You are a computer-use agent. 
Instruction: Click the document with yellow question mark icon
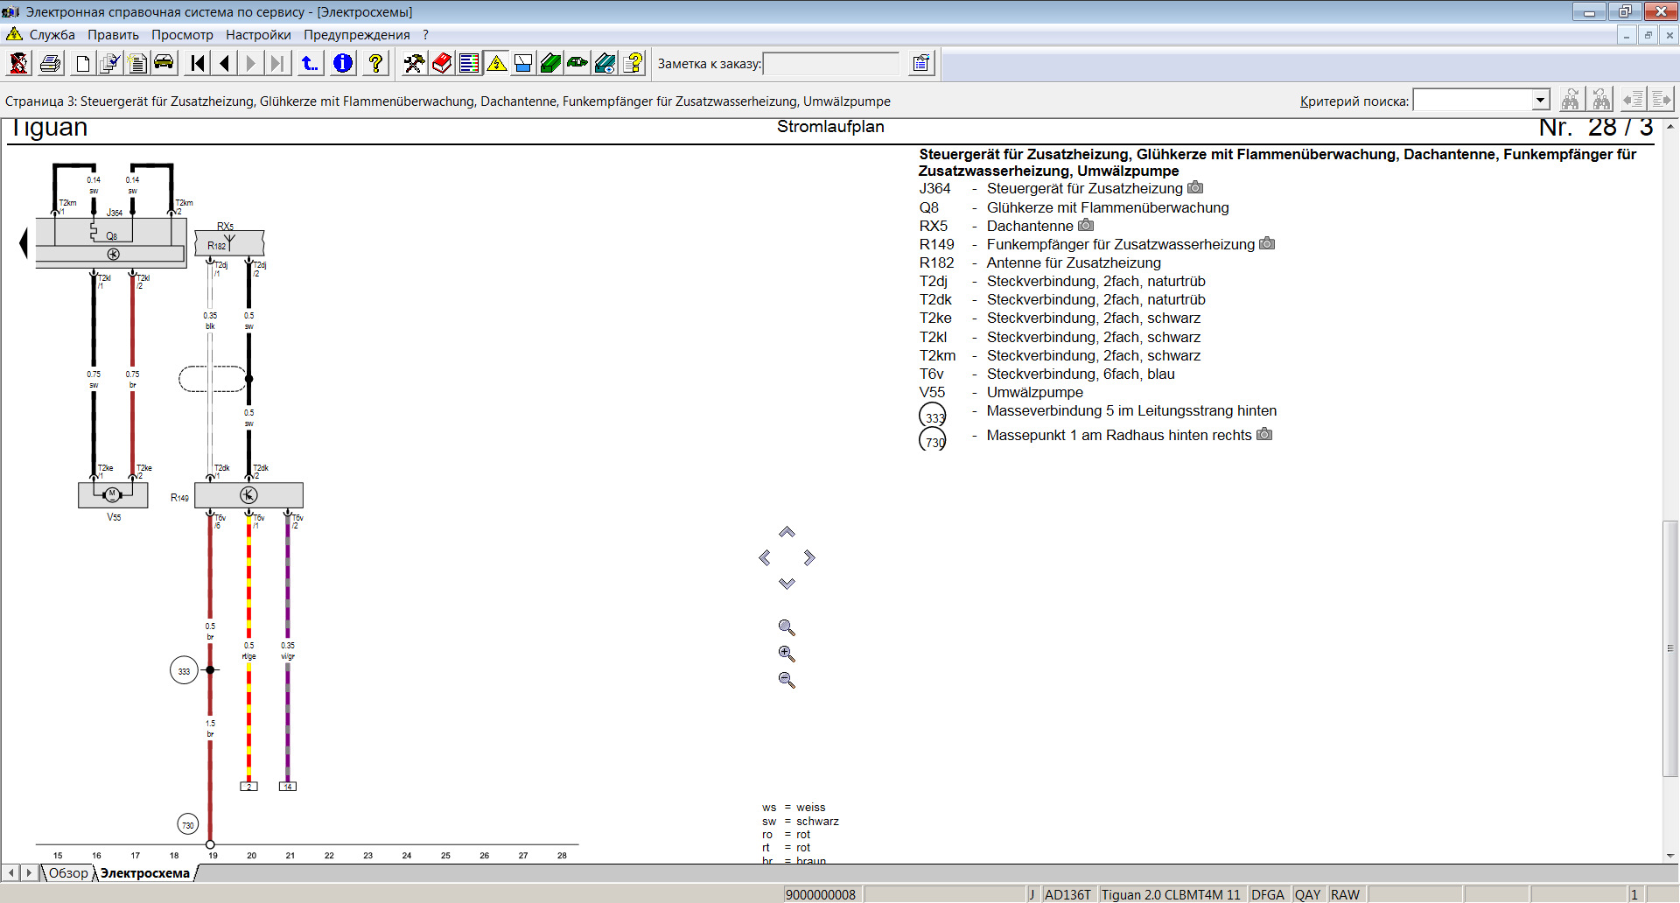(x=633, y=63)
